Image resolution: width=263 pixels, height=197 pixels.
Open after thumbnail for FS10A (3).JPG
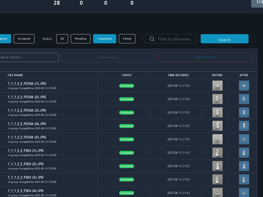(x=244, y=112)
